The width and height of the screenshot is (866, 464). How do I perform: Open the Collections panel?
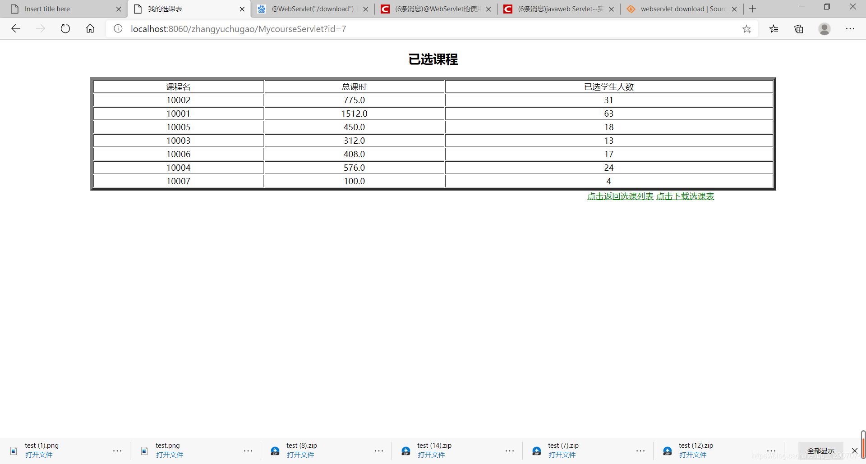click(x=799, y=29)
